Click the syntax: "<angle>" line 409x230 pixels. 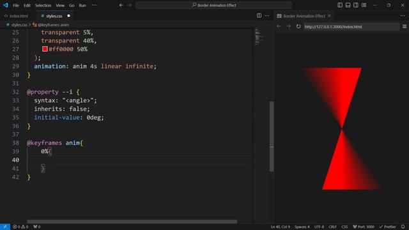coord(65,100)
